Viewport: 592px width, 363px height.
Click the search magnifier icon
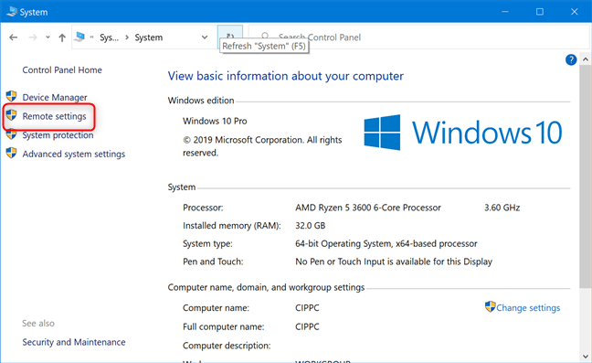click(265, 37)
